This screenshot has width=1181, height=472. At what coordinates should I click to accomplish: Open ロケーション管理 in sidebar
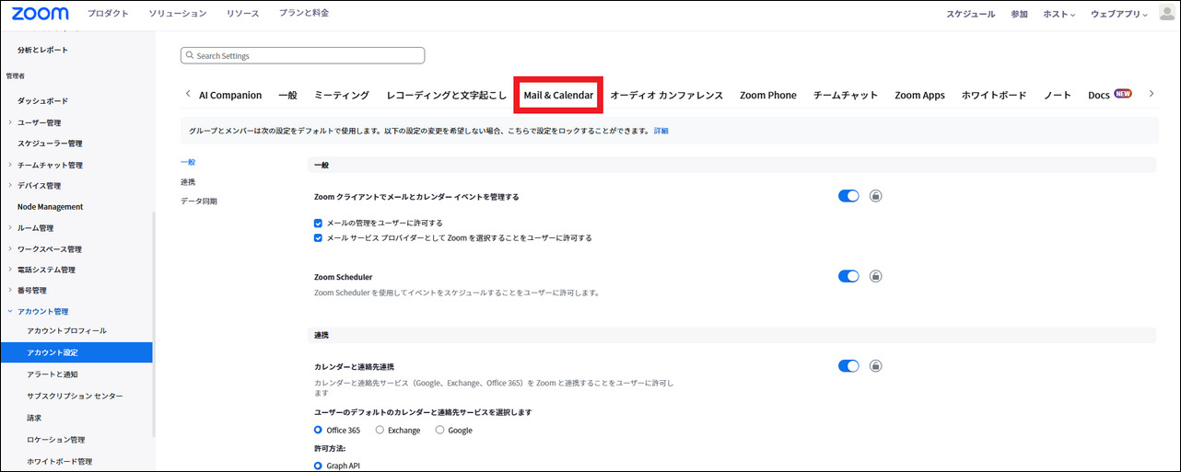click(x=55, y=440)
